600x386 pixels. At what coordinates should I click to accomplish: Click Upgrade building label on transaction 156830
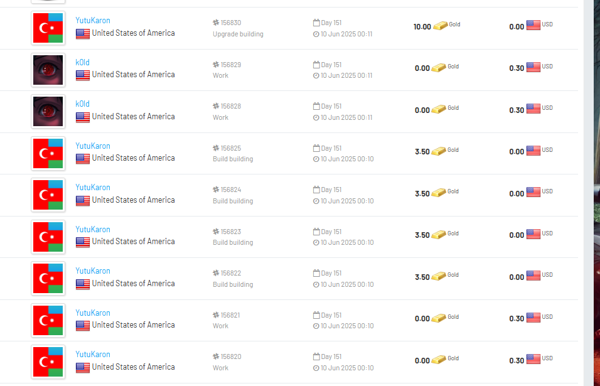pyautogui.click(x=238, y=34)
